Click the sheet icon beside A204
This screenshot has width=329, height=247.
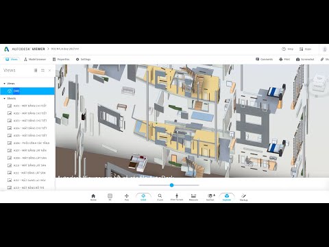coord(10,128)
